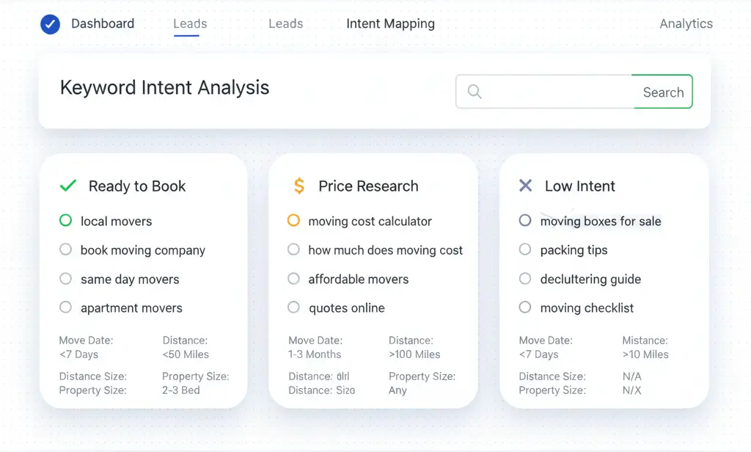The height and width of the screenshot is (452, 751).
Task: Click the '>10 Miles' value in Low Intent
Action: (645, 354)
